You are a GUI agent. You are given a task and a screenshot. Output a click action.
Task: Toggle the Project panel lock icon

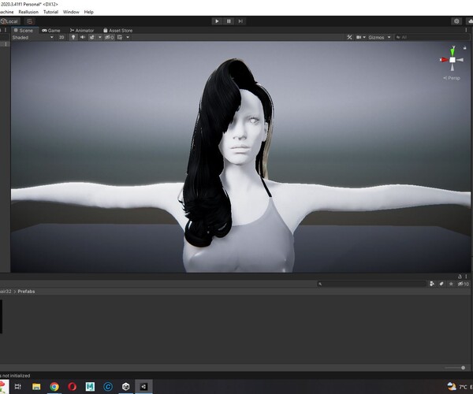460,276
